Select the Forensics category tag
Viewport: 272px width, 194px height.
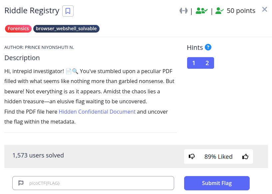pos(18,29)
